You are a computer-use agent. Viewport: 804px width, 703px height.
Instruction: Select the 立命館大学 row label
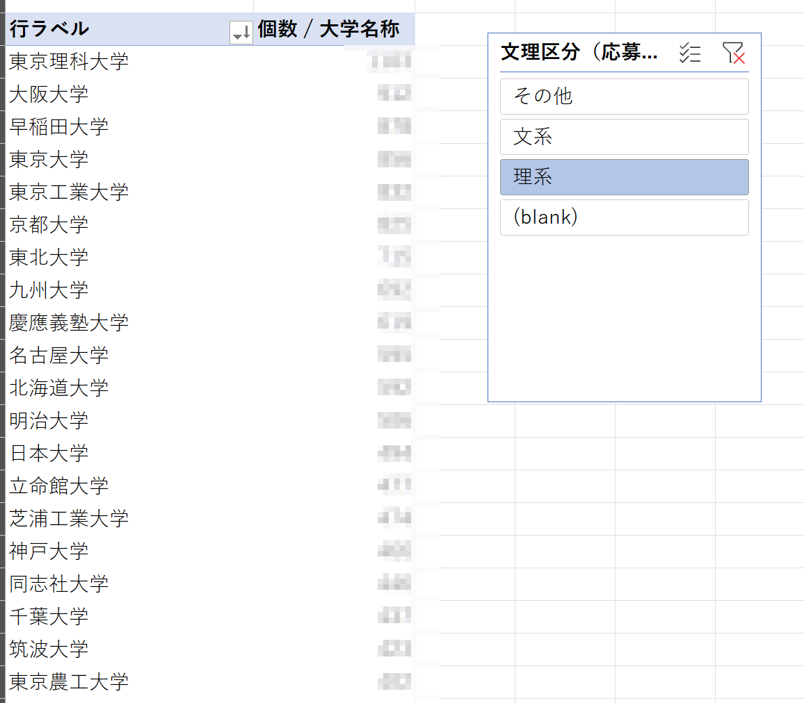[x=59, y=486]
